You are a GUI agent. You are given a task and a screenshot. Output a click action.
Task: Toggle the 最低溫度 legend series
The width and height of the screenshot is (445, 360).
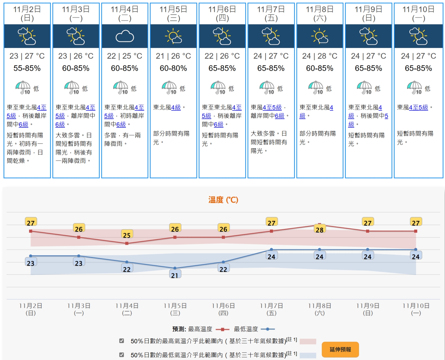[x=254, y=329]
